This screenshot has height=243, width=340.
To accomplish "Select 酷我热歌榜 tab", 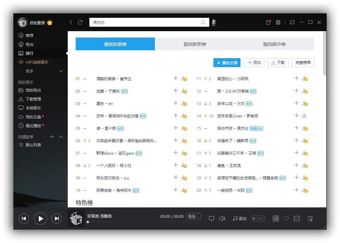I will click(x=115, y=44).
